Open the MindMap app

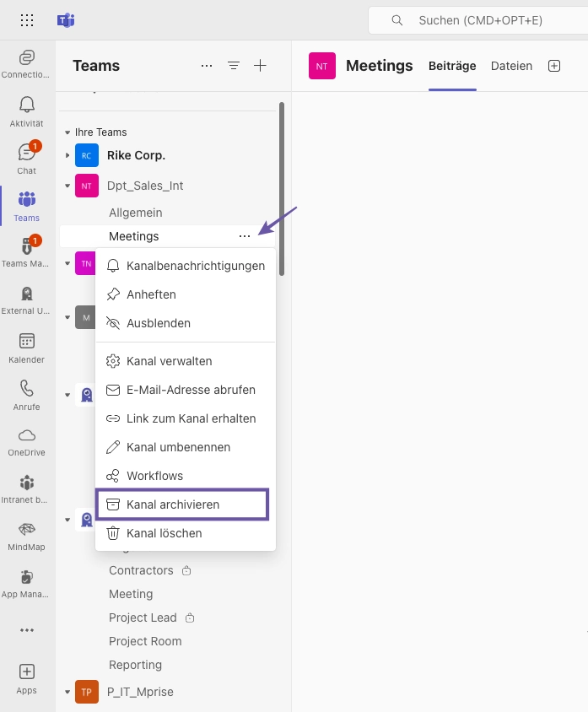tap(27, 535)
